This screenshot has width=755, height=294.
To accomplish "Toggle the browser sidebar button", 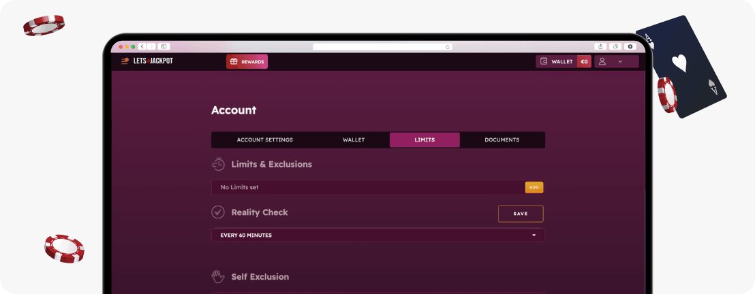I will click(x=164, y=47).
